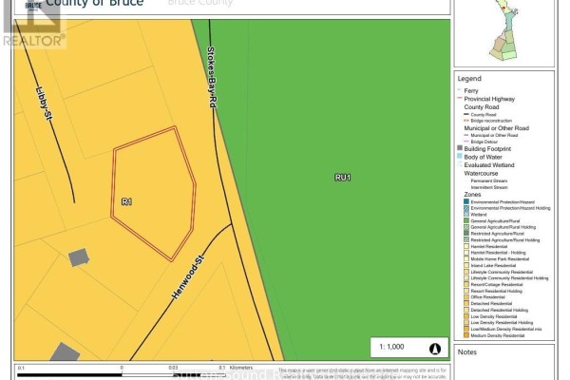Image resolution: width=570 pixels, height=380 pixels.
Task: Click the R1 zone label
Action: coord(126,201)
